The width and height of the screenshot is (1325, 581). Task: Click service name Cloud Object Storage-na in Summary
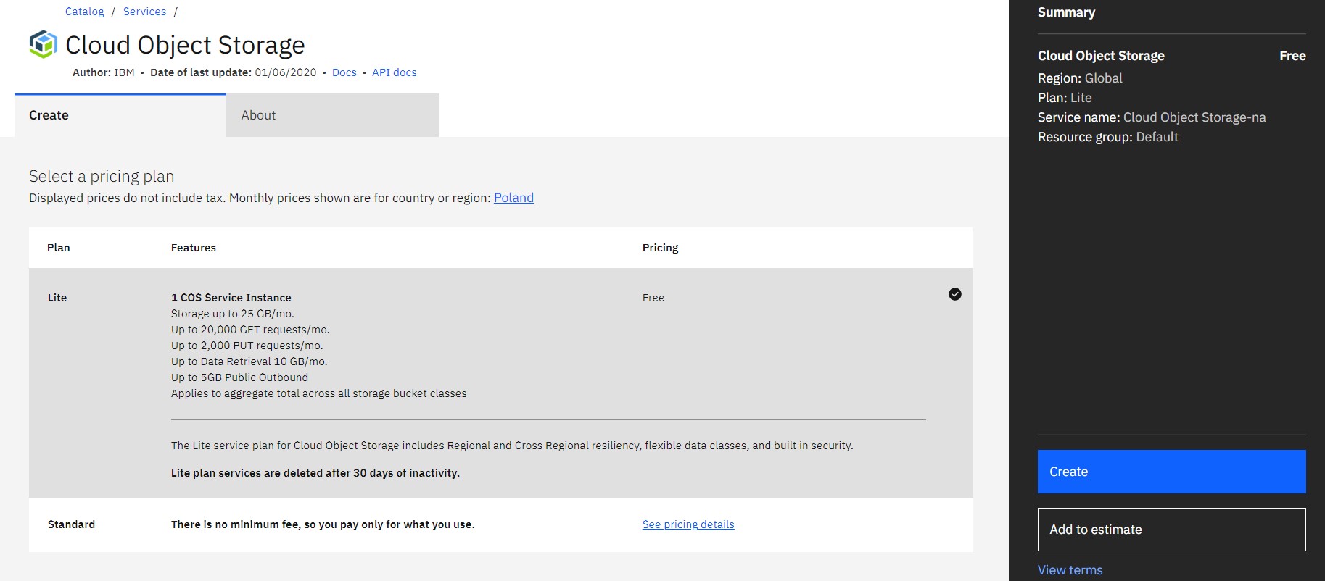[x=1194, y=117]
